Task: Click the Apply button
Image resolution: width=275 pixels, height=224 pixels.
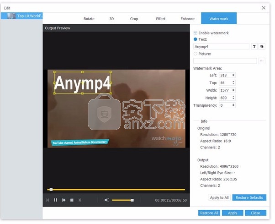Action: [x=233, y=213]
